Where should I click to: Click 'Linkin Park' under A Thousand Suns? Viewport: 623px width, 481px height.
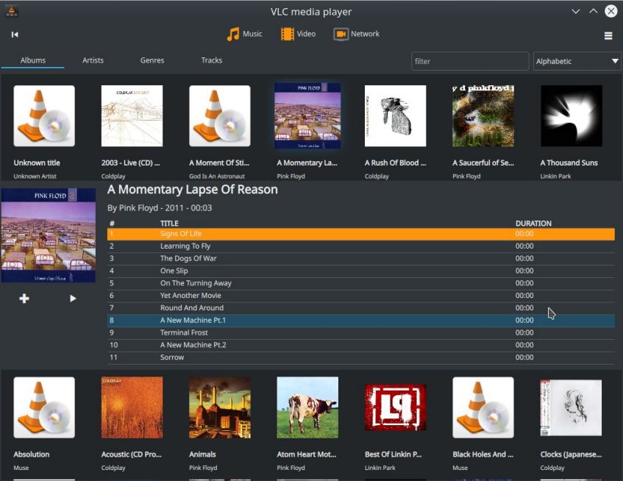pos(555,176)
